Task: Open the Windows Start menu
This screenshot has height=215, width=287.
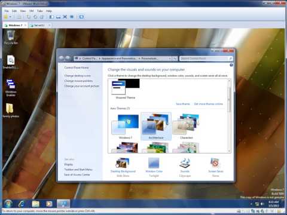Action: (8, 204)
